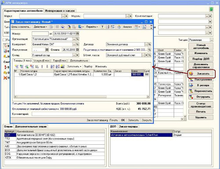Open the Дополнительные опции tab
Screen dimensions: 220x169
tap(31, 126)
